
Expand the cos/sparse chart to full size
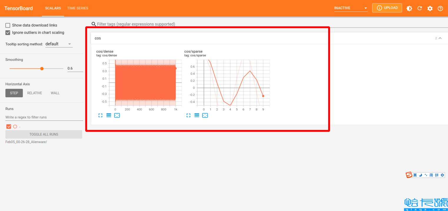click(189, 115)
